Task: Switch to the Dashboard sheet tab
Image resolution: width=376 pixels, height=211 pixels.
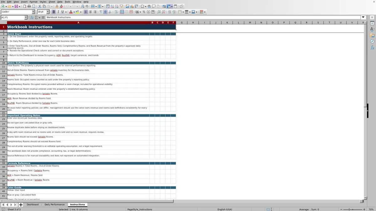Action: pos(33,205)
